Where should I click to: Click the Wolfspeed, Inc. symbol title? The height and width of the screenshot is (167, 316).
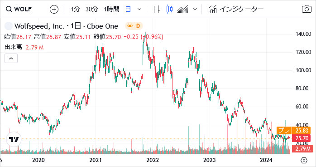(x=39, y=26)
